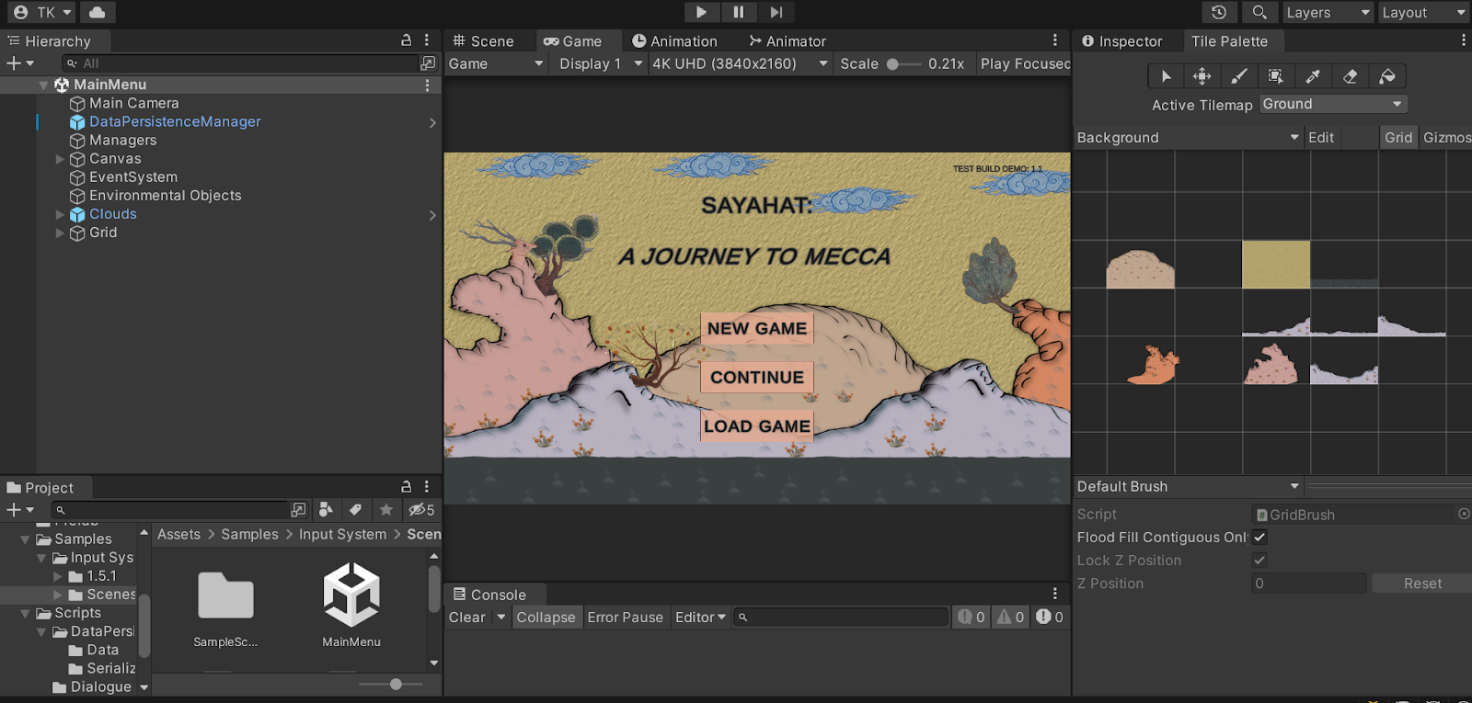Viewport: 1472px width, 703px height.
Task: Select the Move tool in Tile Palette
Action: coord(1202,76)
